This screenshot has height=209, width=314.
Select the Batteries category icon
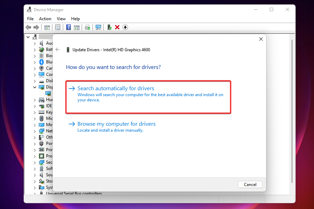pyautogui.click(x=42, y=49)
